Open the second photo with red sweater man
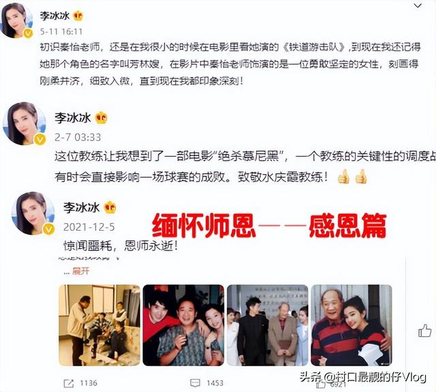Screen dimensions: 436x392 (183, 325)
